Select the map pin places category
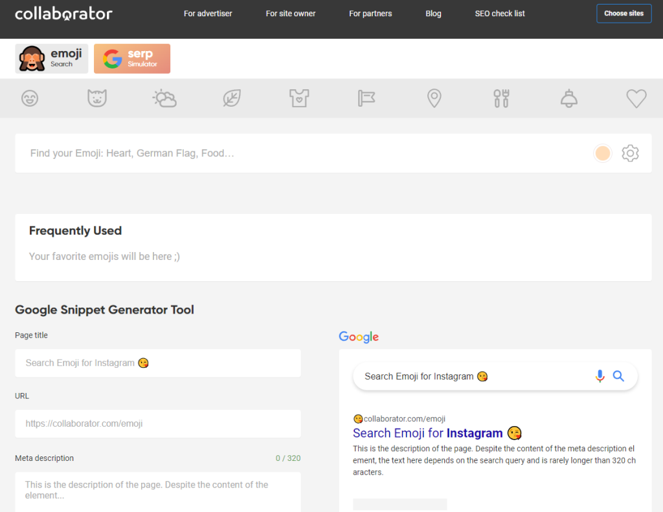This screenshot has height=512, width=663. coord(434,98)
